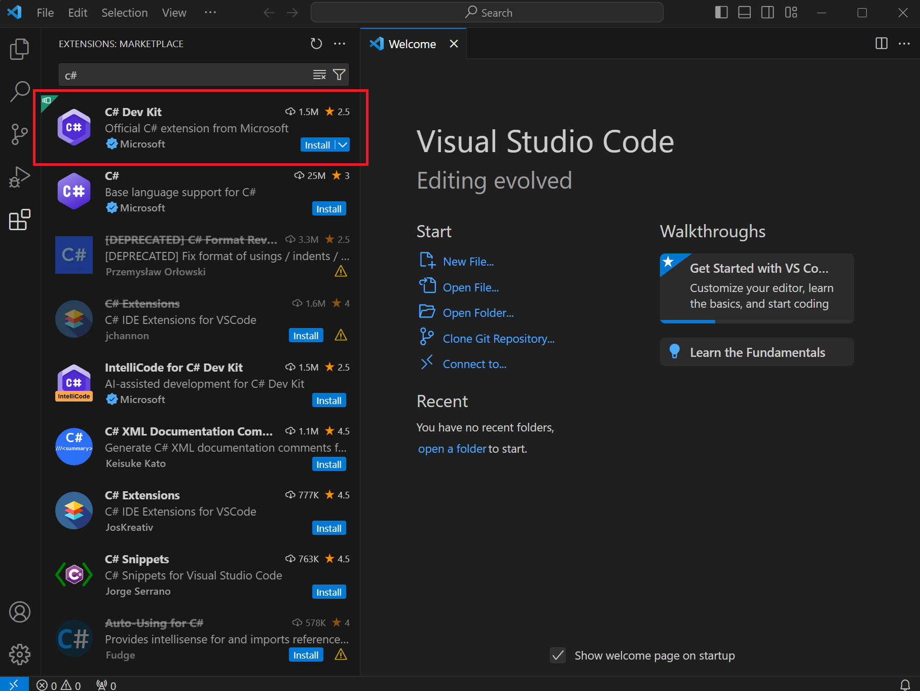Click the Accounts icon in activity bar
This screenshot has width=920, height=691.
click(19, 612)
